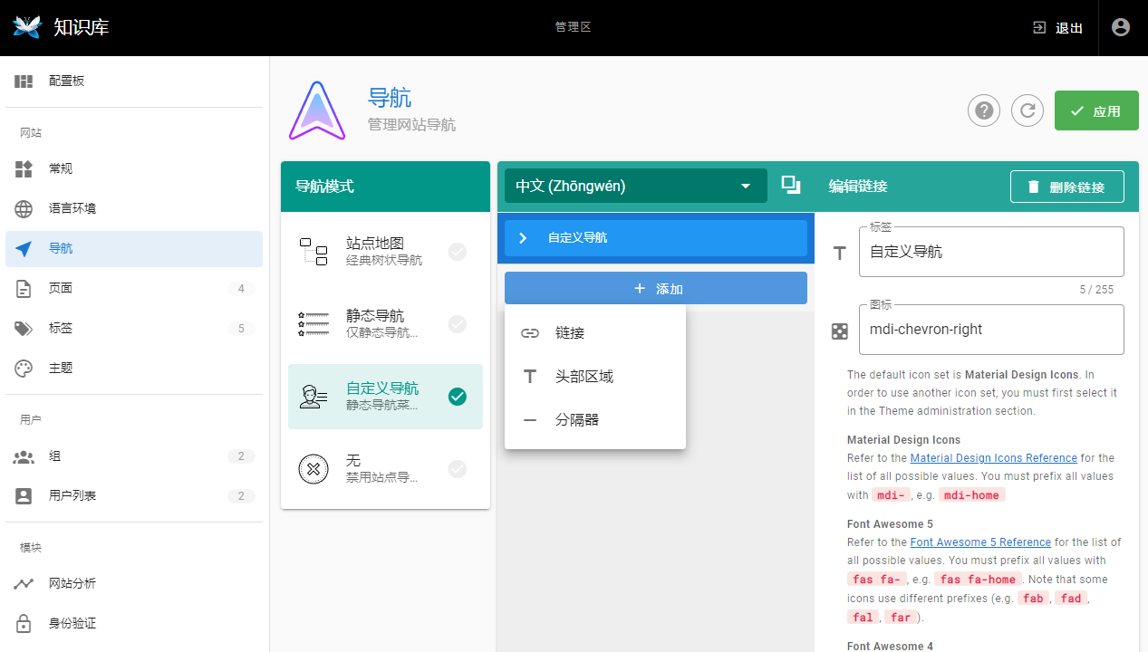Open 语言环境 globe item in sidebar
Viewport: 1148px width, 652px height.
pos(134,208)
